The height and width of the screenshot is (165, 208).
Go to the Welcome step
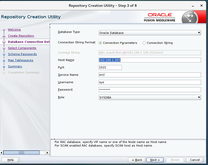[14, 30]
